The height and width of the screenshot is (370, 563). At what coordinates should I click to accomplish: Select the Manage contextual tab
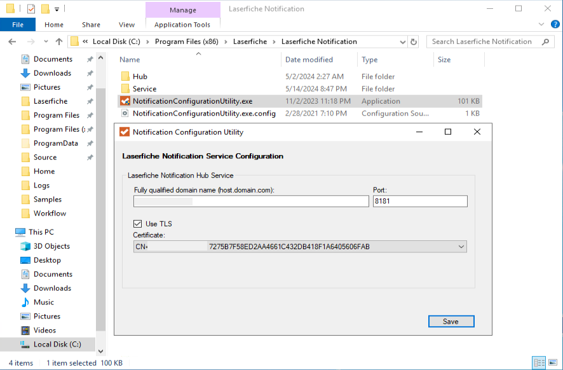coord(183,10)
